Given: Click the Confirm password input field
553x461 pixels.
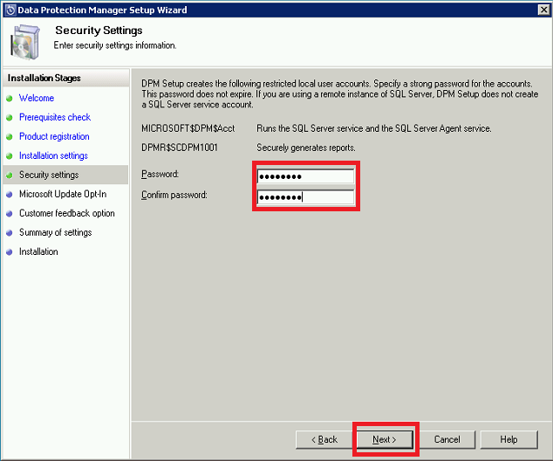Looking at the screenshot, I should point(305,197).
